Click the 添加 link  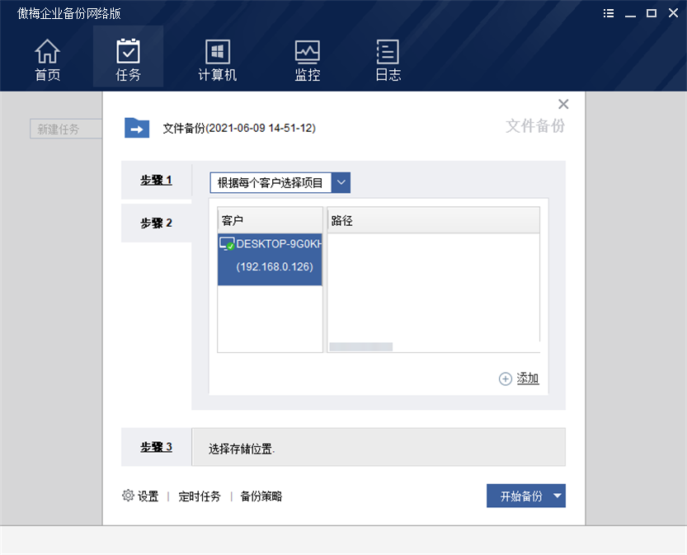(528, 378)
